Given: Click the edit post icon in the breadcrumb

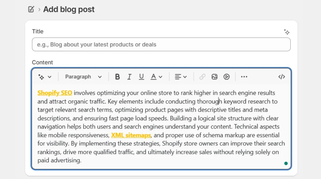Looking at the screenshot, I should [31, 9].
